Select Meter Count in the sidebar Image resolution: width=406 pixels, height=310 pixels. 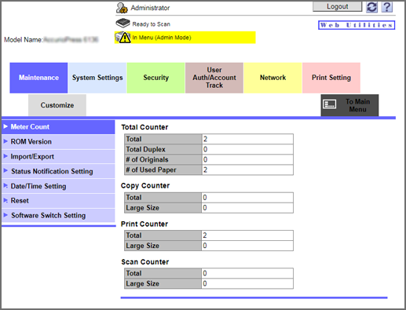(x=58, y=127)
